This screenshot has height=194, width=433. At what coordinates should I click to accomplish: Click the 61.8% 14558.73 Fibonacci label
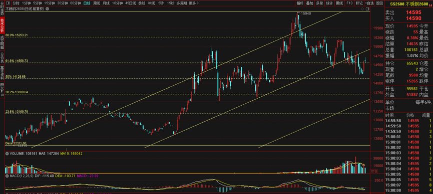click(x=17, y=60)
